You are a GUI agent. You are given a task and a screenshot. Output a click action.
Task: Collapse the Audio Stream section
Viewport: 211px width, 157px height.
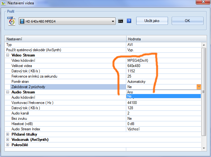click(8, 92)
